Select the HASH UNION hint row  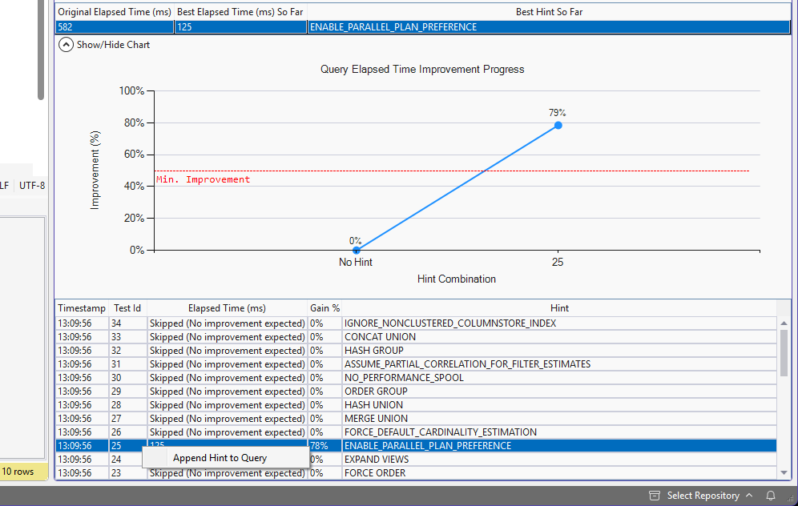tap(416, 405)
